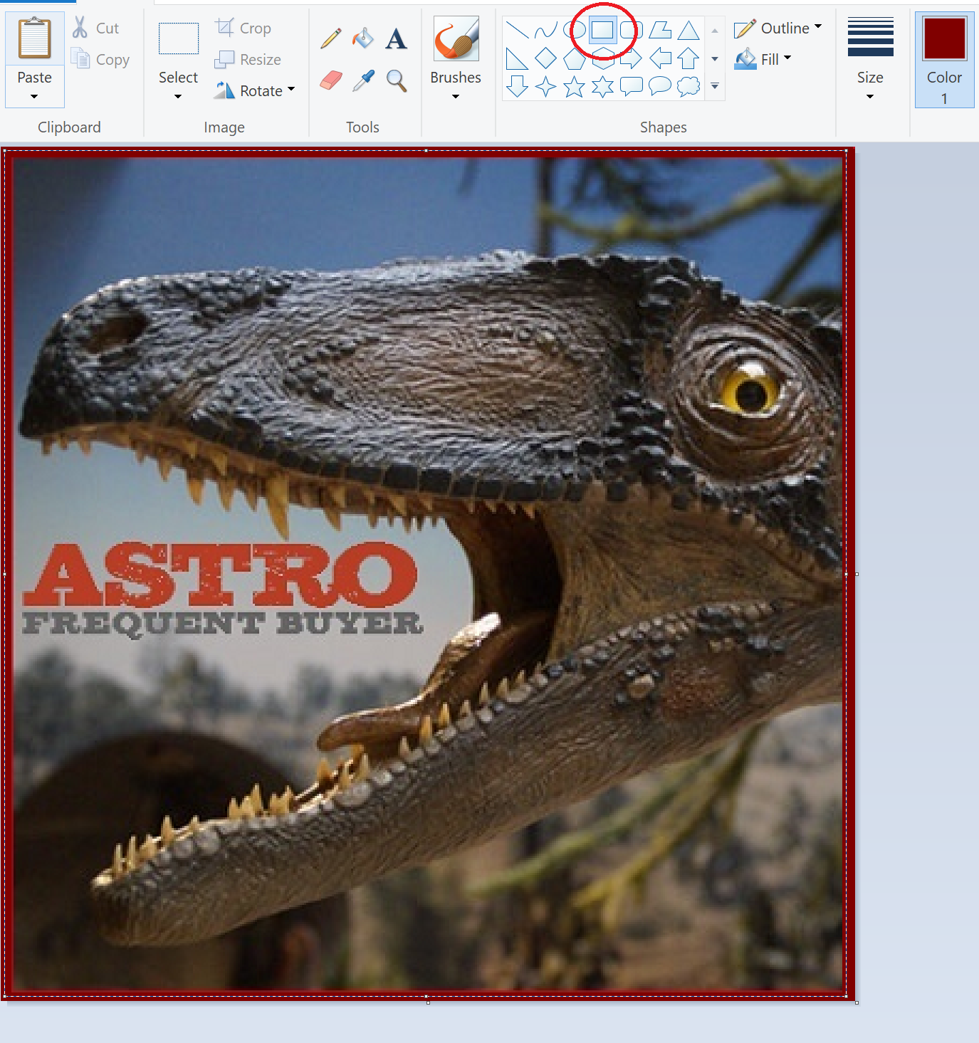Select the Pencil tool

(330, 38)
